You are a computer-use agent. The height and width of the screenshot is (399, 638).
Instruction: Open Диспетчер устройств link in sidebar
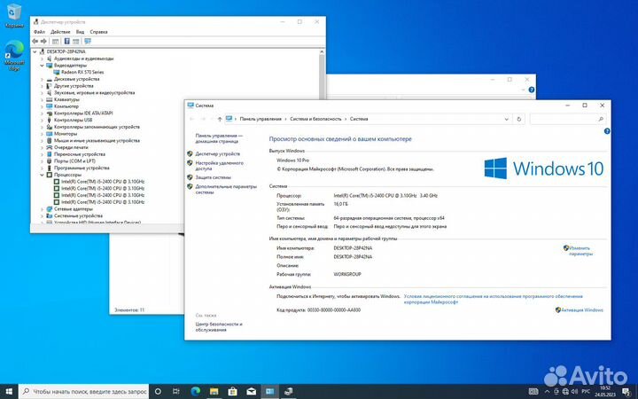point(218,154)
